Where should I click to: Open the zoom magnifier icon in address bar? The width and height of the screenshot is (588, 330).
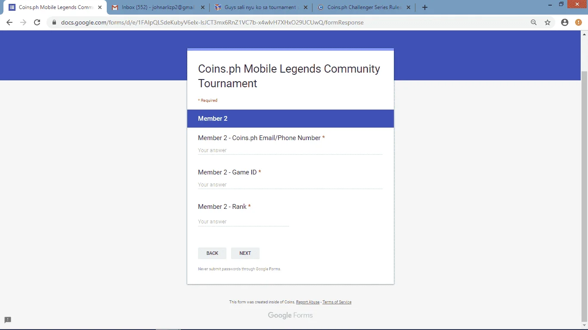534,22
